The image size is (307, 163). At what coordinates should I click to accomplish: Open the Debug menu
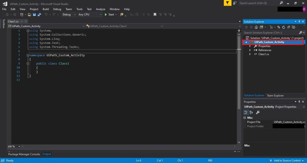point(57,9)
